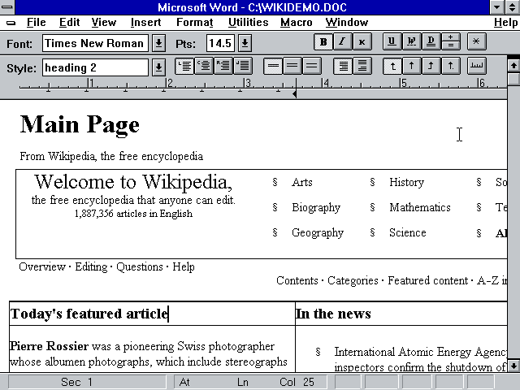Toggle Word Underline (W) formatting

(x=411, y=41)
